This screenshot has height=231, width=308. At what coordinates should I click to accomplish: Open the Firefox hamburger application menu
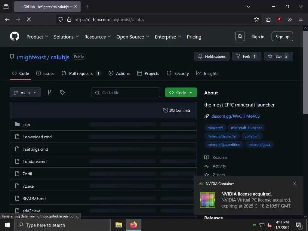tap(300, 19)
